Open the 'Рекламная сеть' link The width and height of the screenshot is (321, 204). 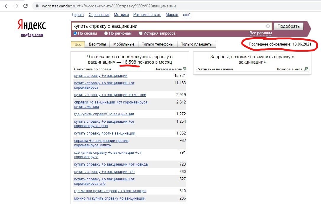coord(147,15)
